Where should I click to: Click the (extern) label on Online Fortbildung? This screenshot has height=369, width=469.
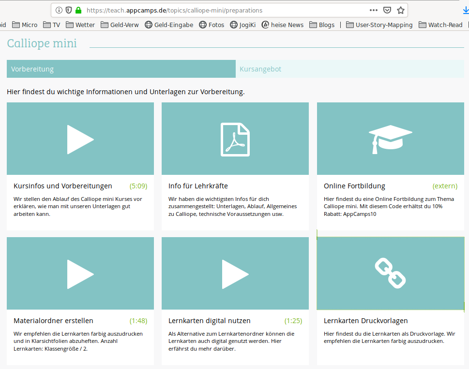click(445, 186)
